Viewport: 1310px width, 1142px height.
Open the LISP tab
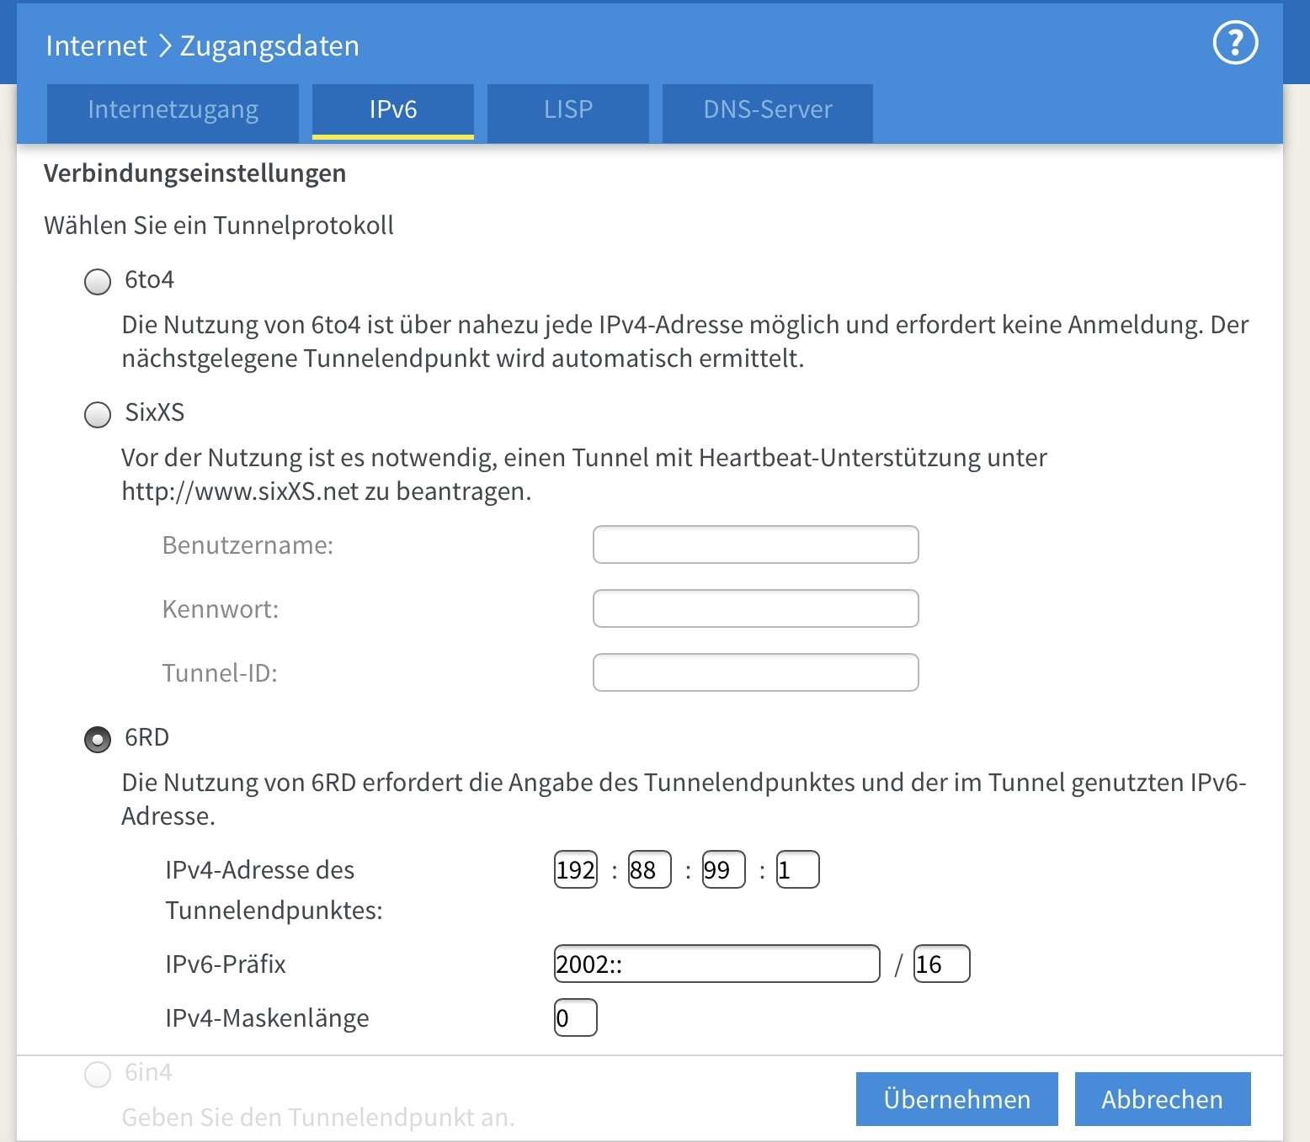(567, 110)
